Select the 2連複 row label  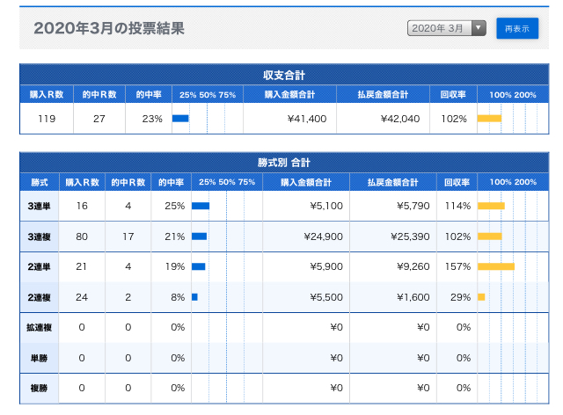click(39, 297)
